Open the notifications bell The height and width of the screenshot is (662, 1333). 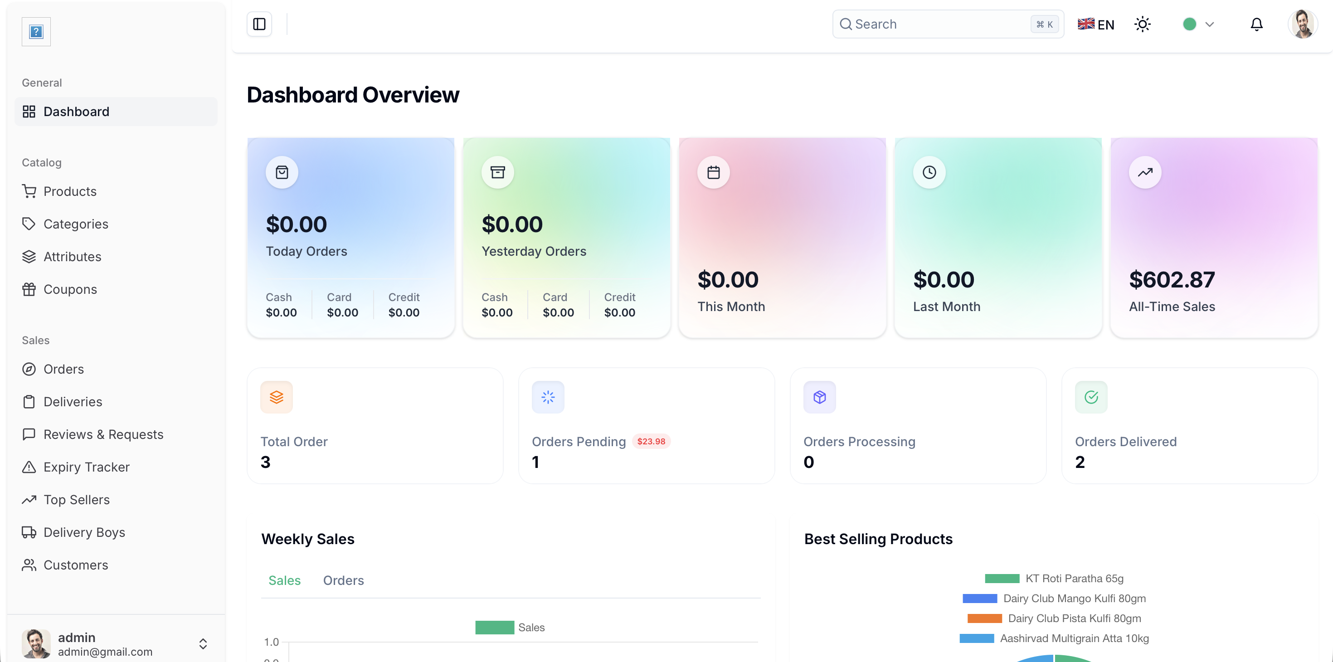[1256, 24]
